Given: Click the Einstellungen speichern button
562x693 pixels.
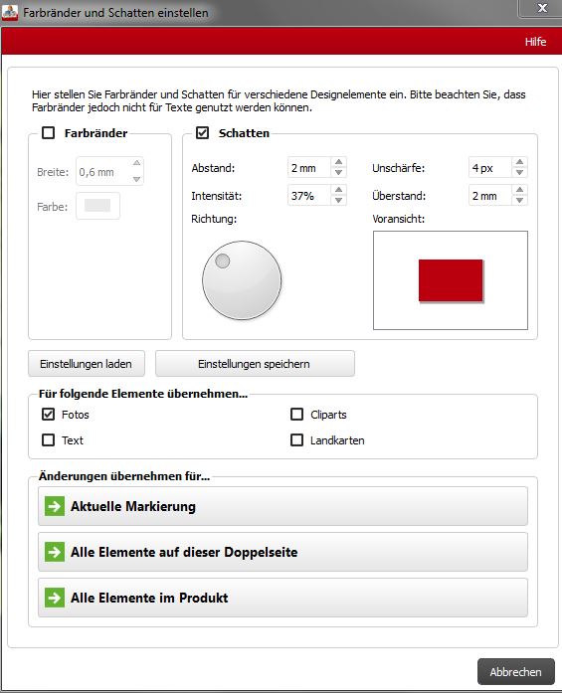Looking at the screenshot, I should (255, 364).
